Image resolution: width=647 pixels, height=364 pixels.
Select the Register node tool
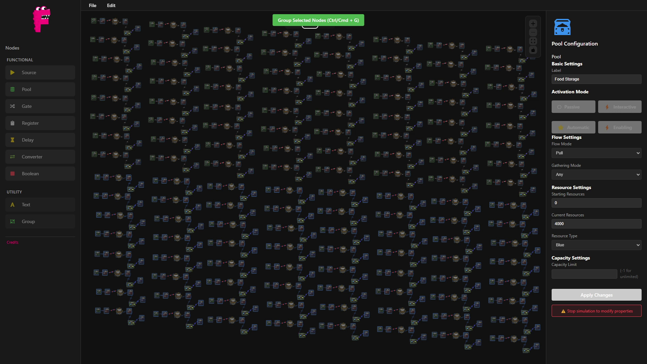click(40, 123)
